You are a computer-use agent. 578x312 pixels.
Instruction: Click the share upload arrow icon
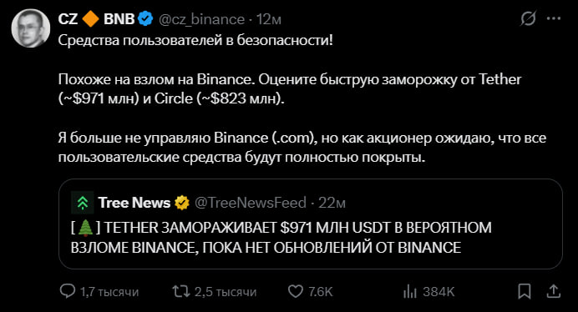point(553,291)
